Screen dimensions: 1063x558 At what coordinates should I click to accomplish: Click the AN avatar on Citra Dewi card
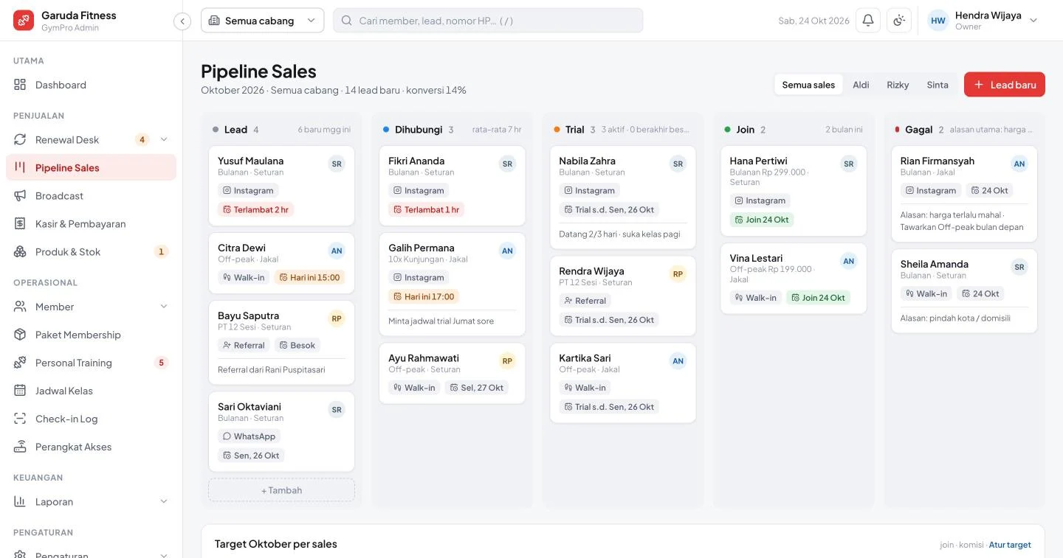(x=337, y=251)
